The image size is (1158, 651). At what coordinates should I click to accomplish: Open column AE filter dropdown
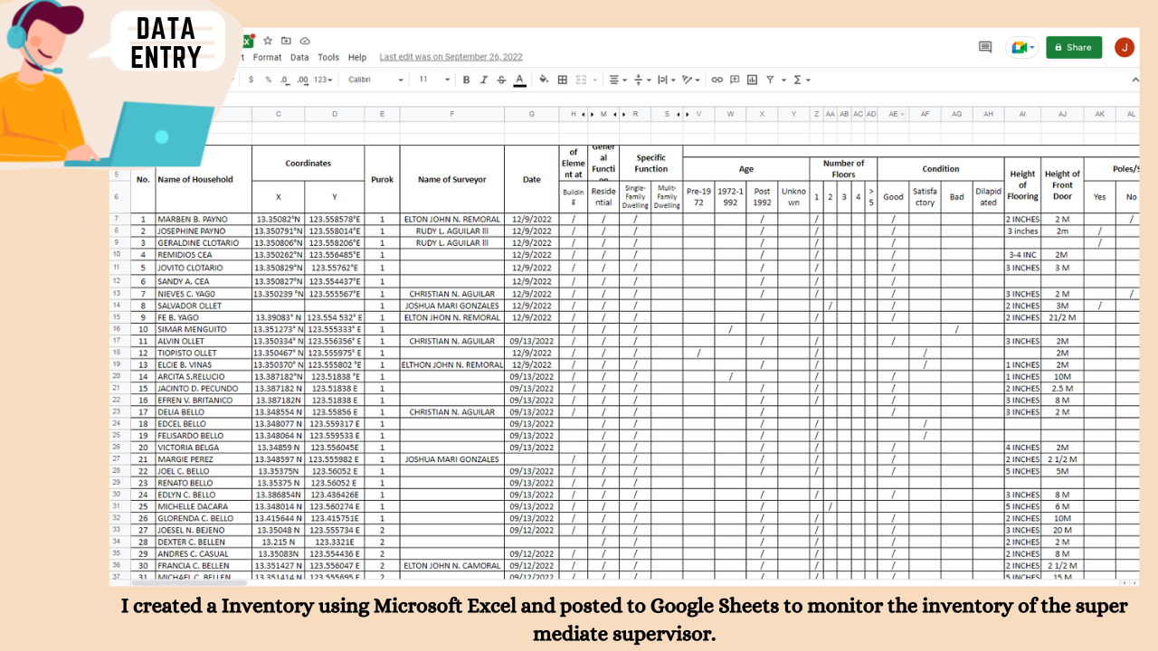click(902, 114)
